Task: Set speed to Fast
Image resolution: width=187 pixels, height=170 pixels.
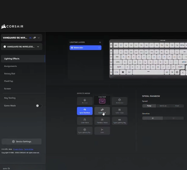Action: point(177,106)
